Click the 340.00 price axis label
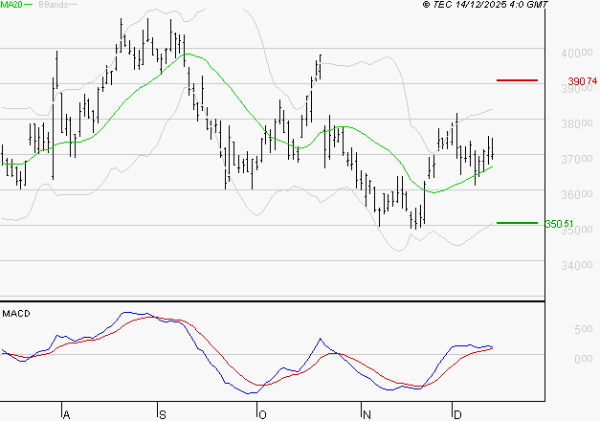 coord(577,265)
